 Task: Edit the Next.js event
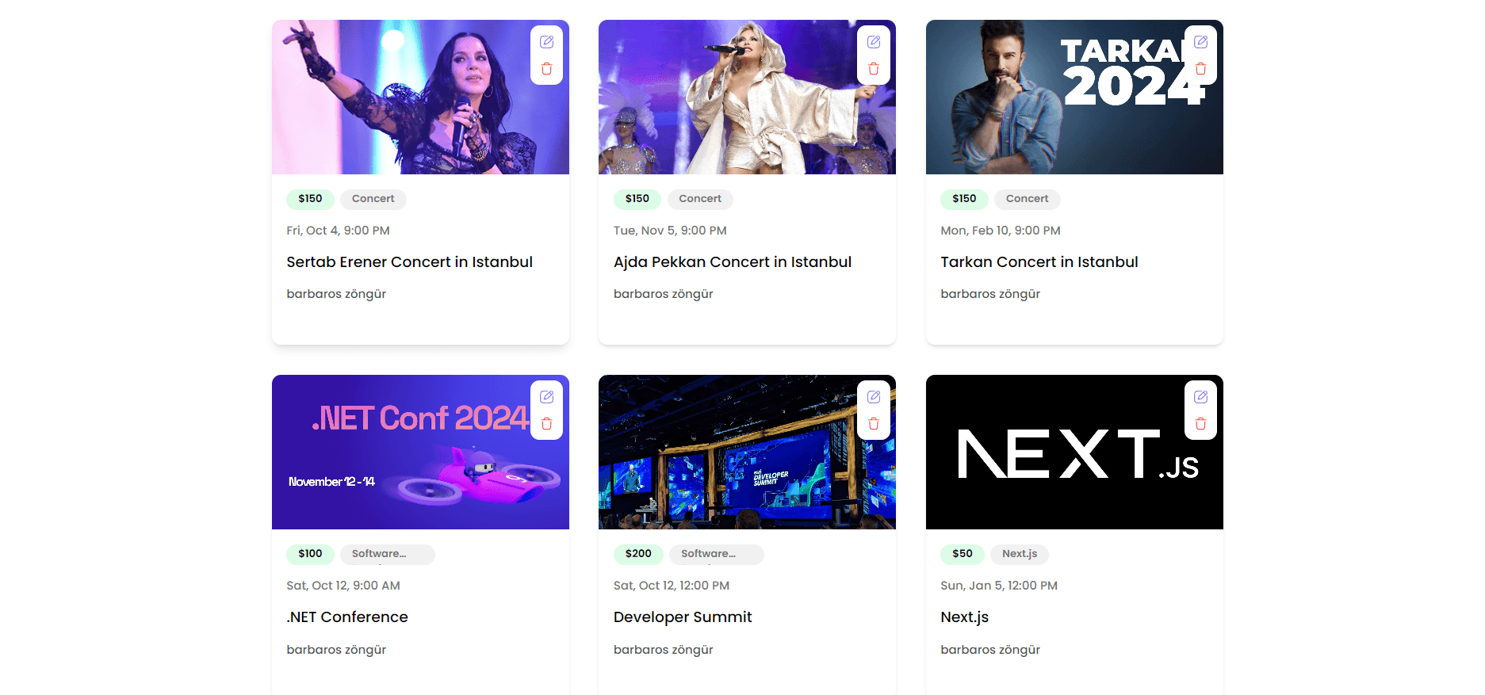point(1200,397)
